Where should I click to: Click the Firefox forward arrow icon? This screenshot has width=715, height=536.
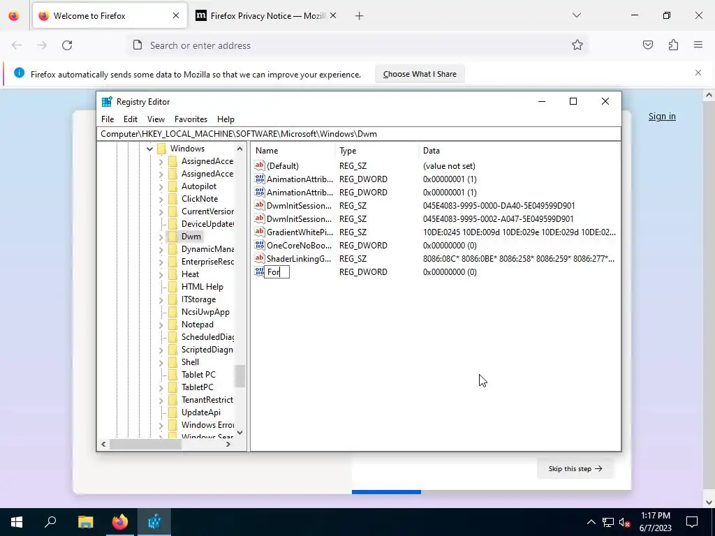coord(42,45)
